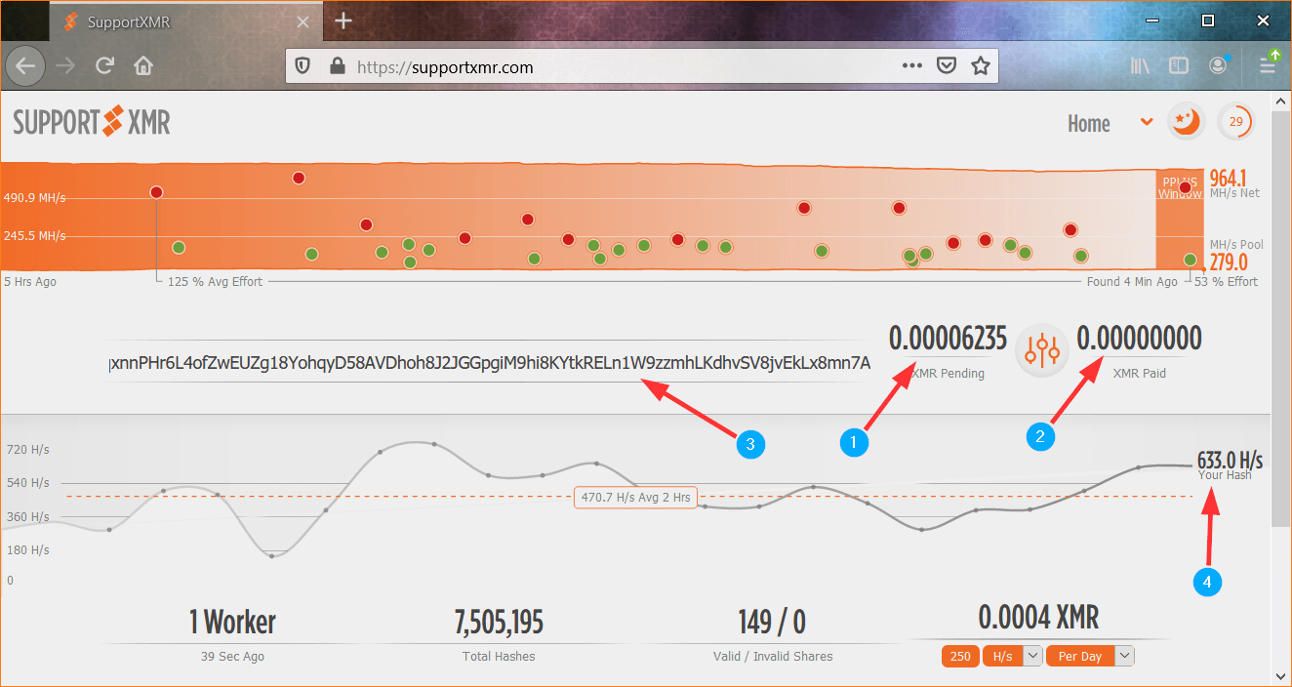The image size is (1292, 687).
Task: Click the scrollbar up arrow
Action: (1281, 100)
